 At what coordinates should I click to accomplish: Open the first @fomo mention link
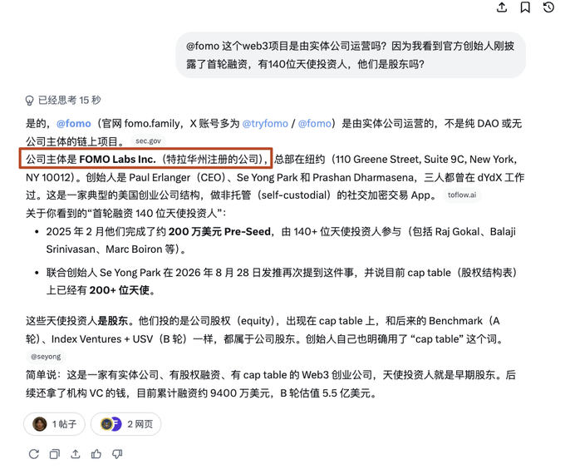tap(73, 123)
